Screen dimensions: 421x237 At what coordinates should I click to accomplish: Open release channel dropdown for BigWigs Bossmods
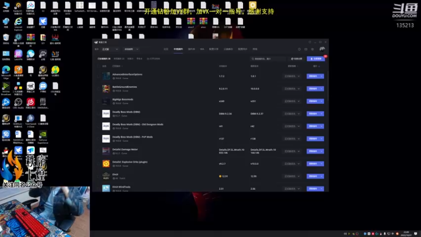tap(292, 101)
